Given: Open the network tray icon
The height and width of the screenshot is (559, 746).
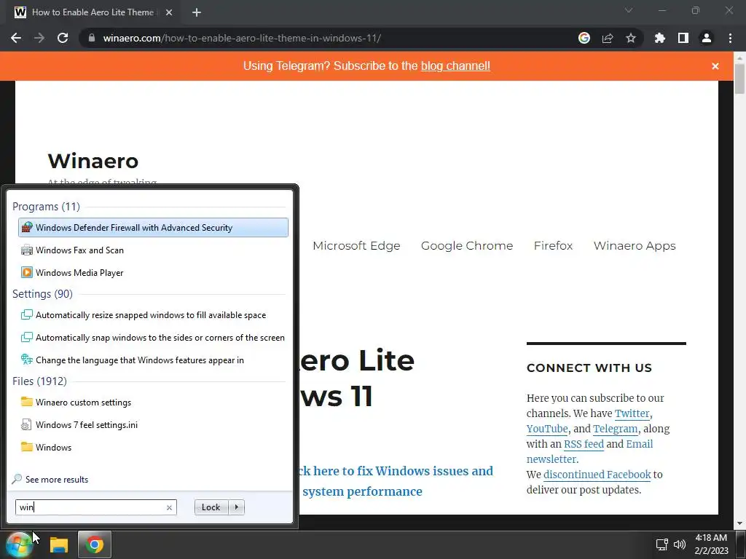Looking at the screenshot, I should tap(661, 544).
